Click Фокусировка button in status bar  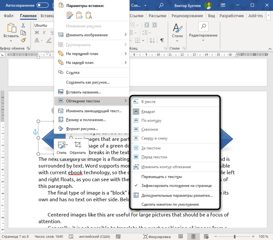pos(157,236)
